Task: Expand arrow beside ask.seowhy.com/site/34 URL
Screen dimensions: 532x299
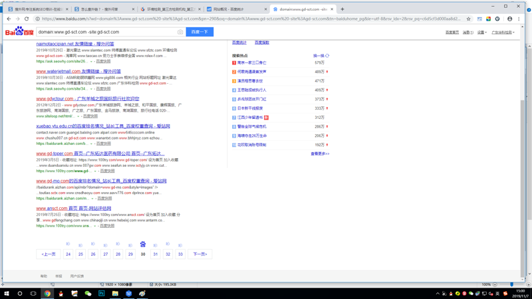Action: click(91, 89)
